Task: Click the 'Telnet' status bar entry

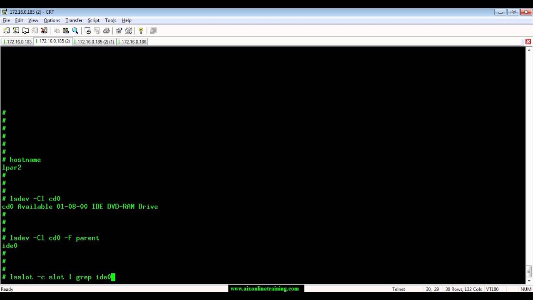Action: pyautogui.click(x=399, y=289)
